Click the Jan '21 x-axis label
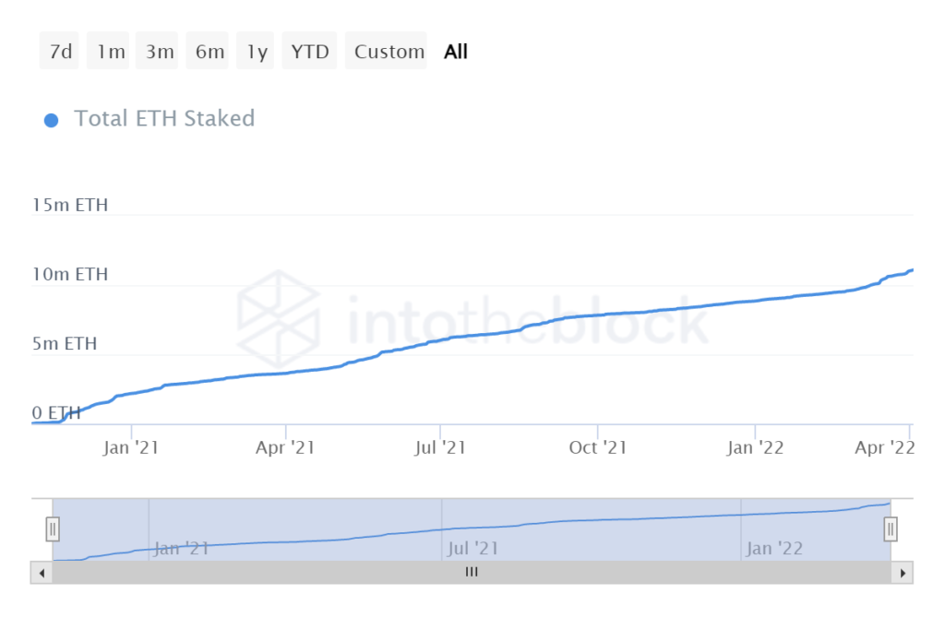This screenshot has width=945, height=630. [131, 447]
